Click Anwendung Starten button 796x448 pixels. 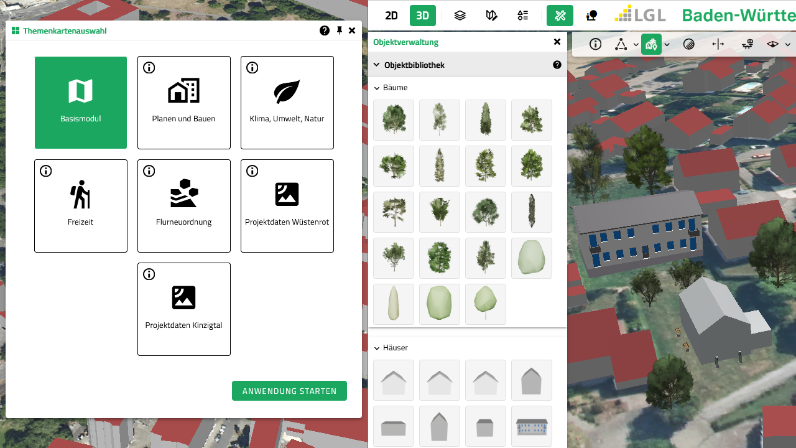point(289,391)
